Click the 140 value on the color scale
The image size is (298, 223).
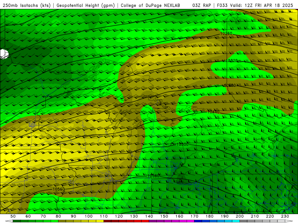(x=149, y=216)
